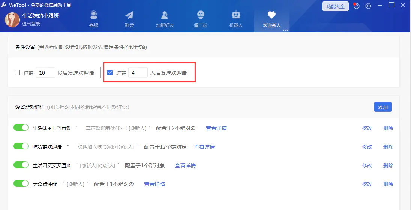Click 退出登录 to log out
Viewport: 411px width, 210px height.
[x=31, y=24]
